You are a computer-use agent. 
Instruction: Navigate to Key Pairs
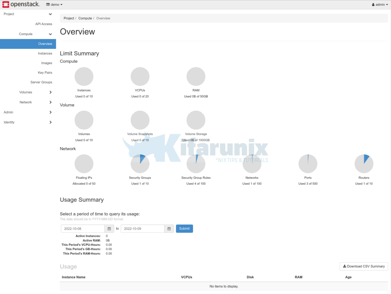(x=45, y=72)
